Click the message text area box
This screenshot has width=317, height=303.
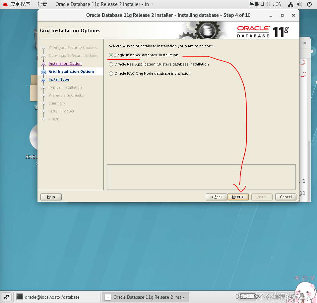coord(201,177)
